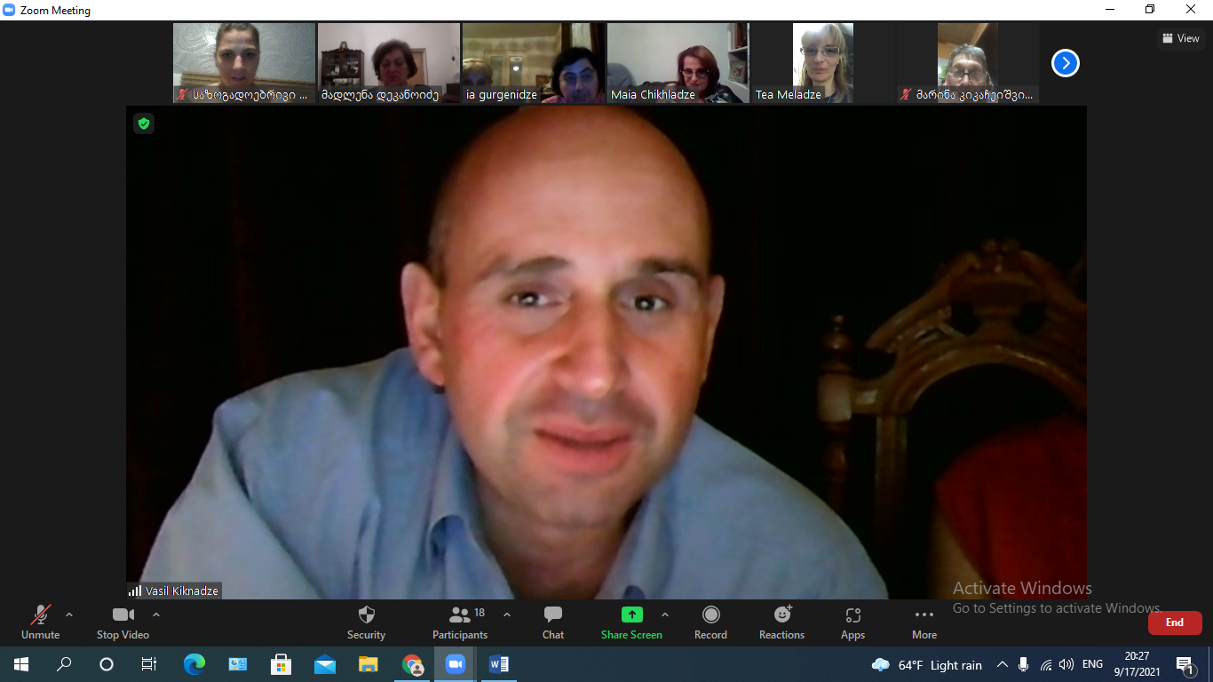Image resolution: width=1213 pixels, height=682 pixels.
Task: Open Cortana from the taskbar
Action: pos(107,664)
